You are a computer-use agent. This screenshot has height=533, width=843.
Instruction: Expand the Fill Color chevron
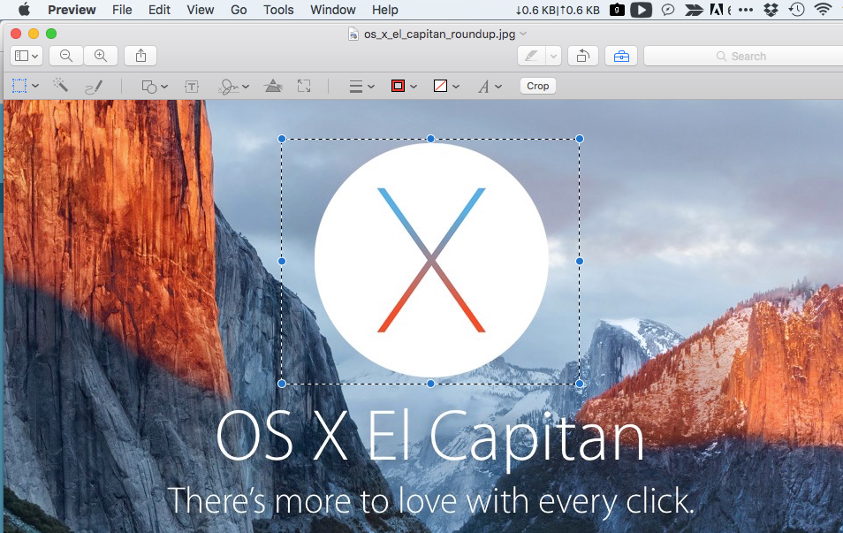tap(456, 87)
